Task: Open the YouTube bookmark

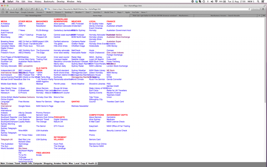Action: (136, 12)
